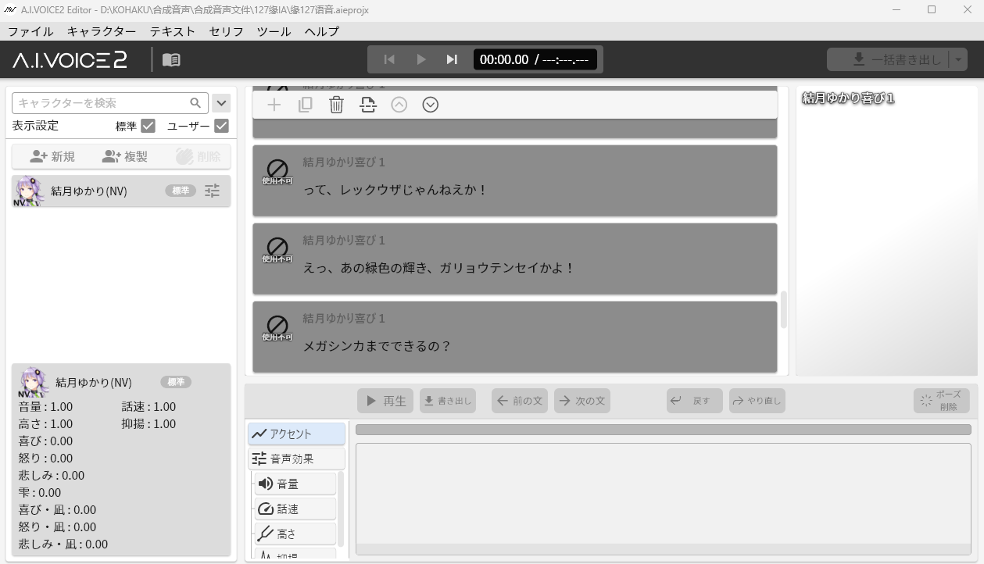
Task: Skip to next with playback forward button
Action: [452, 59]
